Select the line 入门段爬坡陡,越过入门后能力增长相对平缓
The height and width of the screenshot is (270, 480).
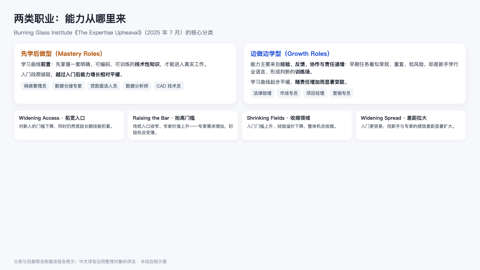[x=73, y=74]
